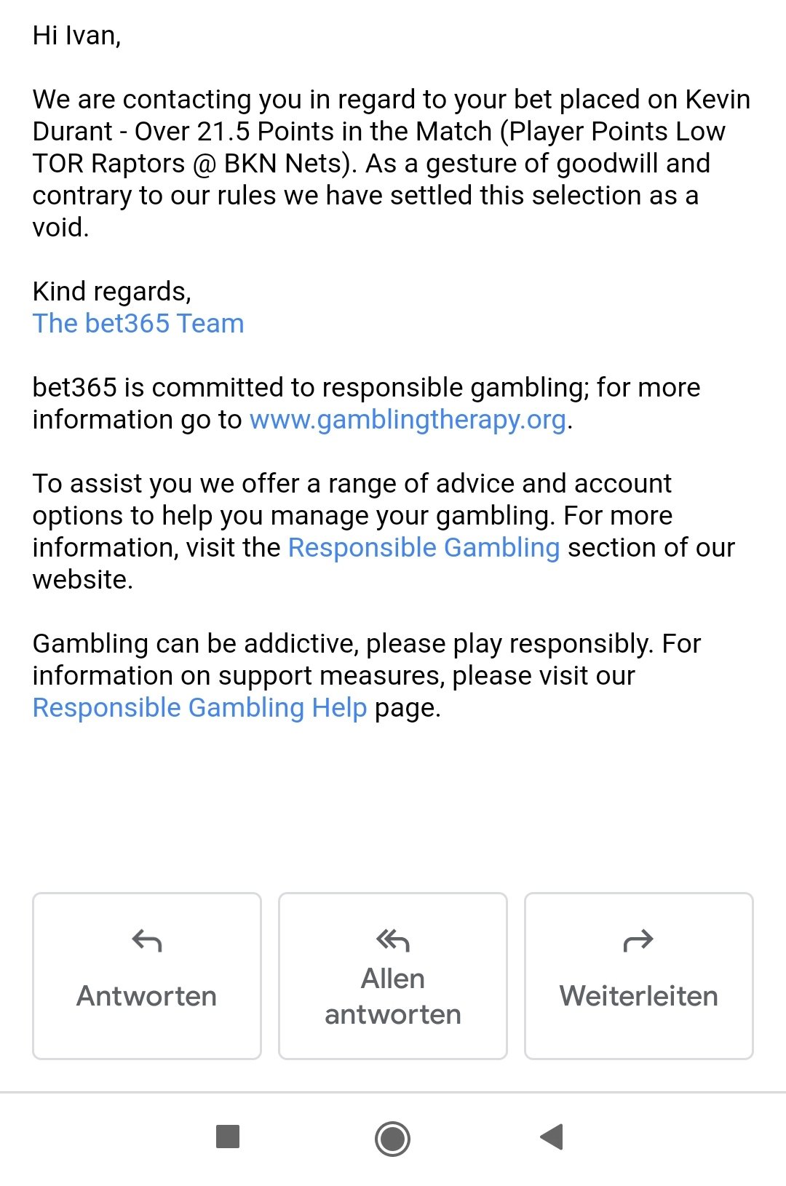Viewport: 786px width, 1186px height.
Task: Tap the word void ending the first paragraph
Action: point(60,228)
